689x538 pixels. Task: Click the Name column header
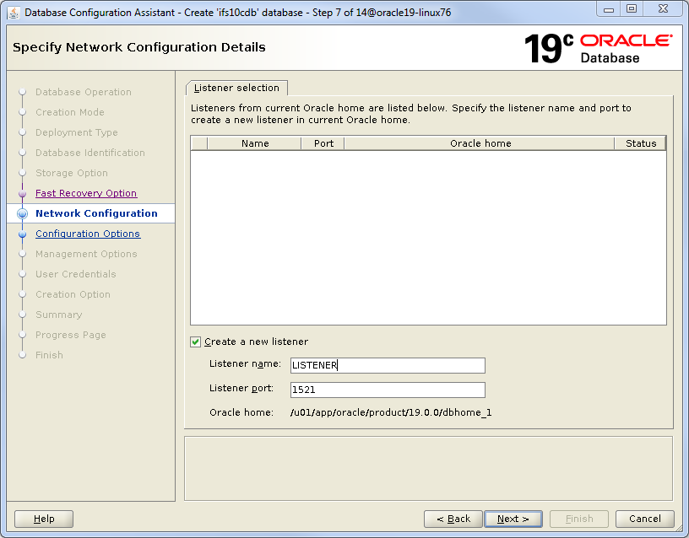coord(254,143)
